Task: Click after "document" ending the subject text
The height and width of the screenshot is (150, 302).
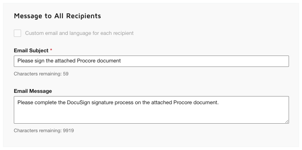Action: pyautogui.click(x=121, y=61)
